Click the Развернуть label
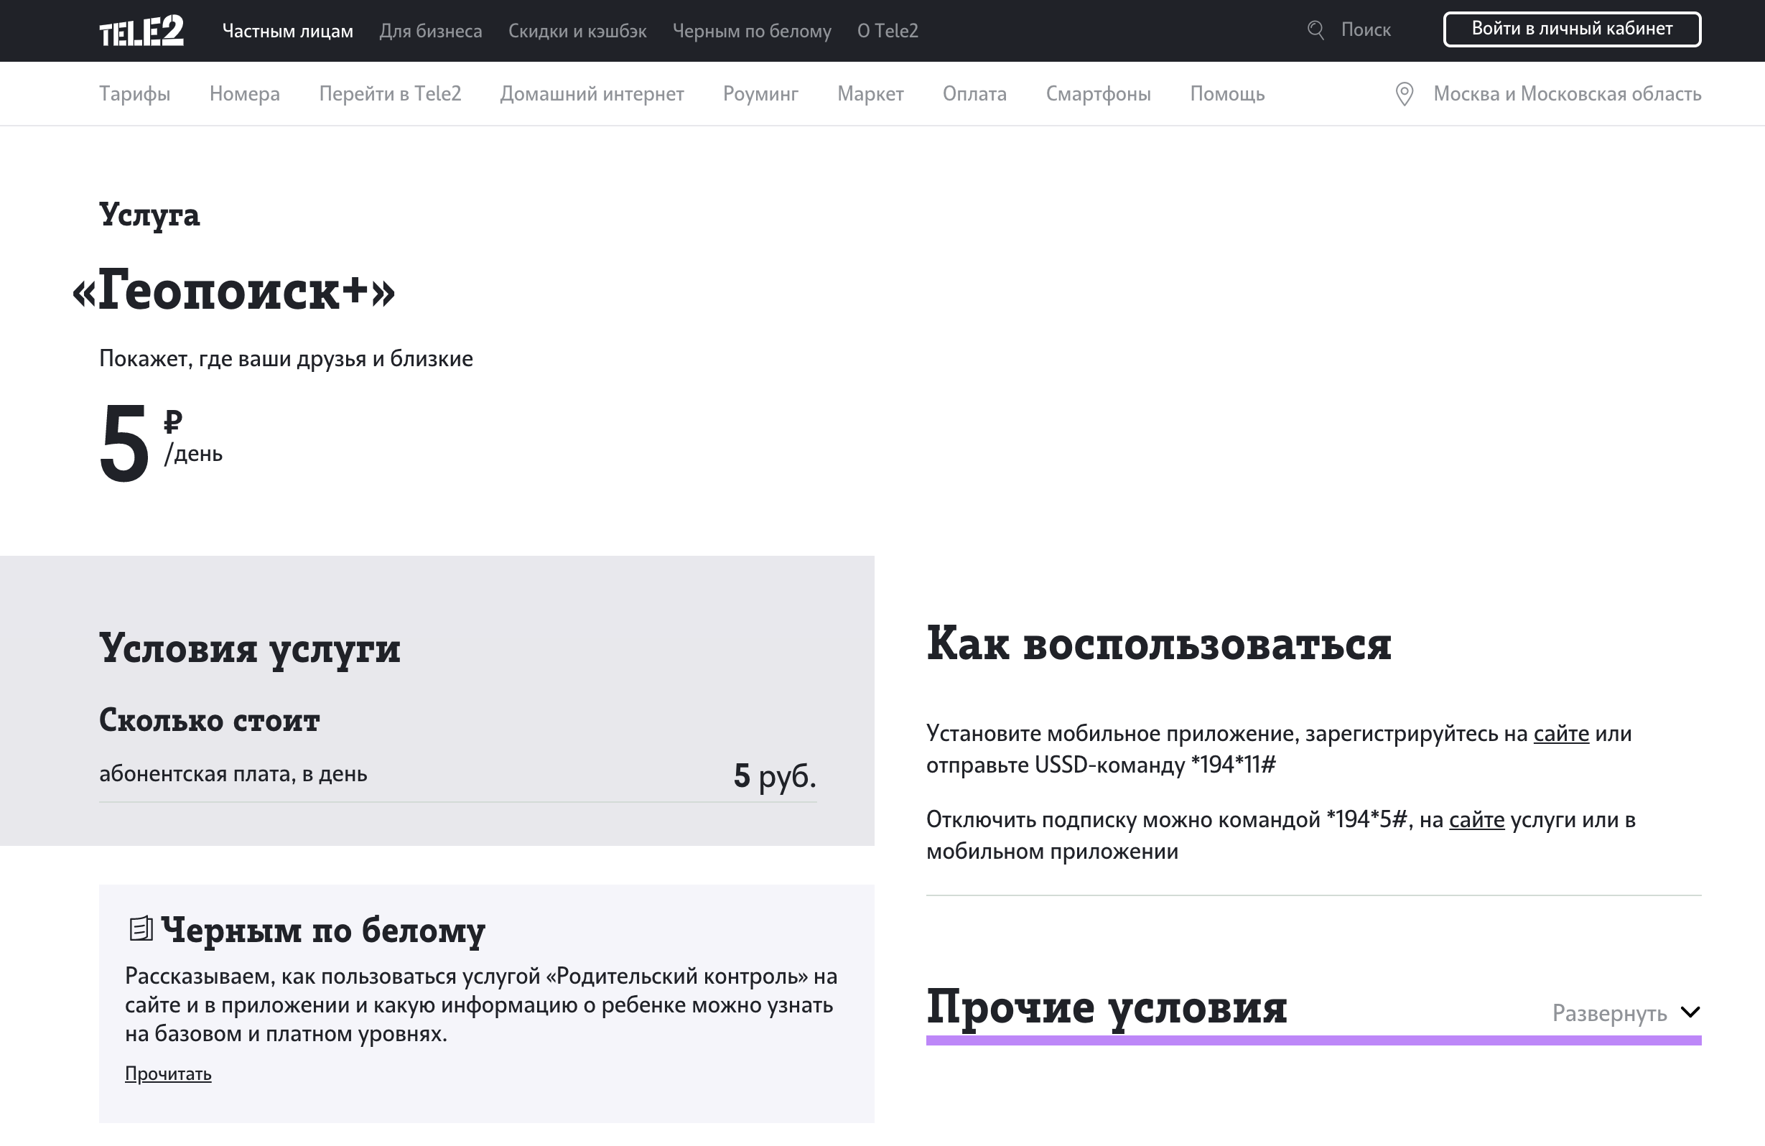The image size is (1765, 1146). [1609, 1012]
